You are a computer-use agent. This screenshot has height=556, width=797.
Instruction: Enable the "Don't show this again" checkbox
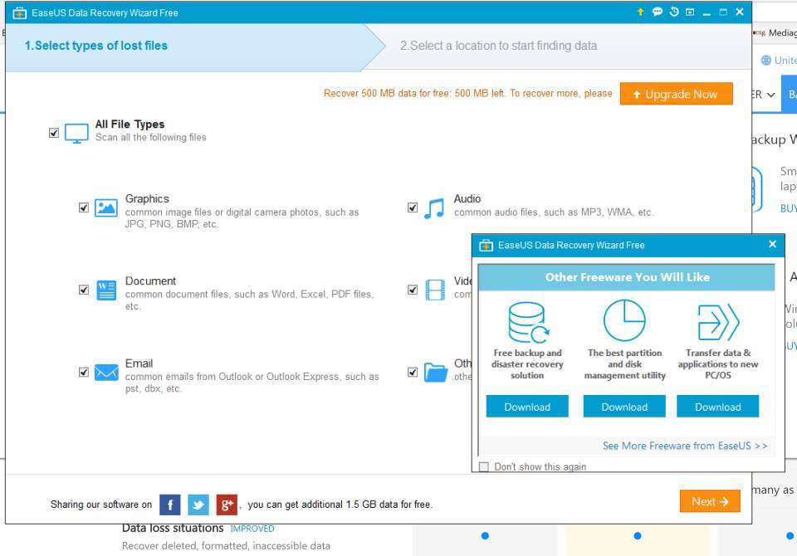click(x=484, y=467)
